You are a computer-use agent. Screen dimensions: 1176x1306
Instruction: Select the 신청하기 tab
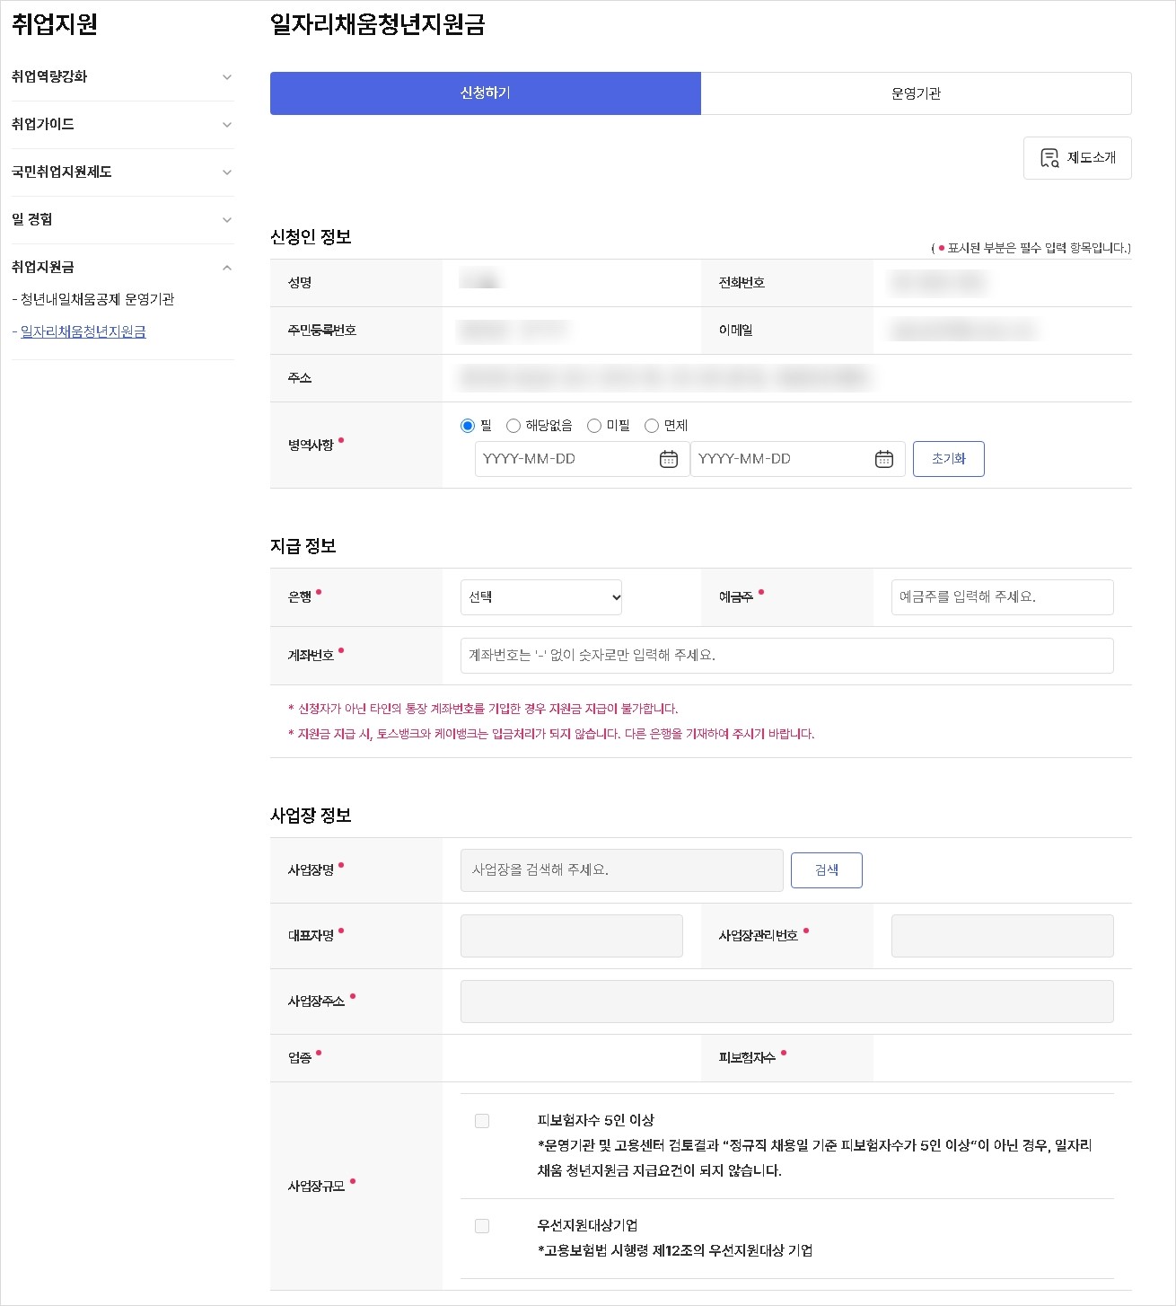(485, 93)
